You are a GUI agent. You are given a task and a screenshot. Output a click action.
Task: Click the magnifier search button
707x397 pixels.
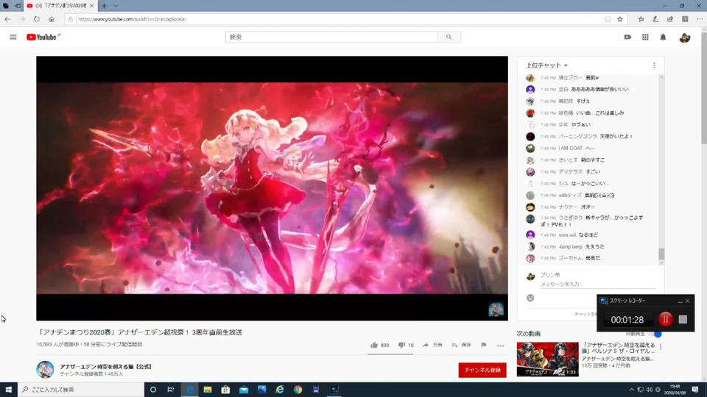[449, 37]
